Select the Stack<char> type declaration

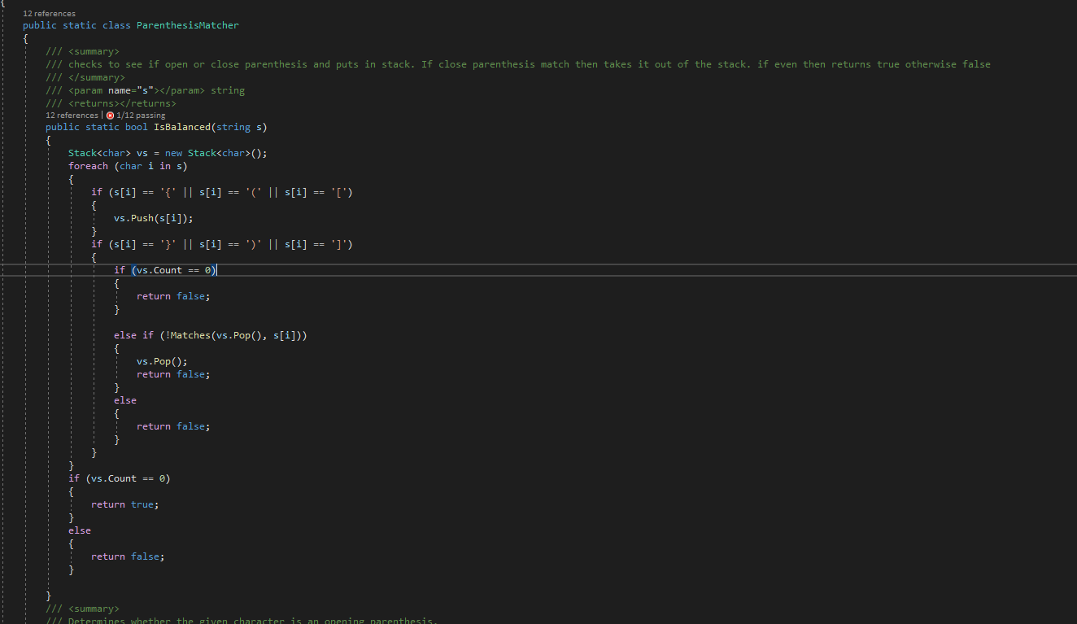tap(96, 152)
